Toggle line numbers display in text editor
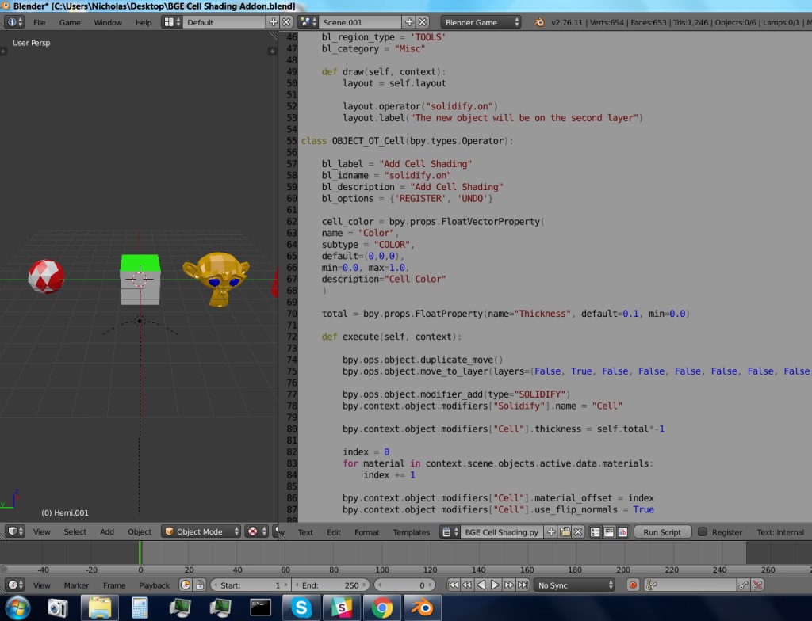 596,532
